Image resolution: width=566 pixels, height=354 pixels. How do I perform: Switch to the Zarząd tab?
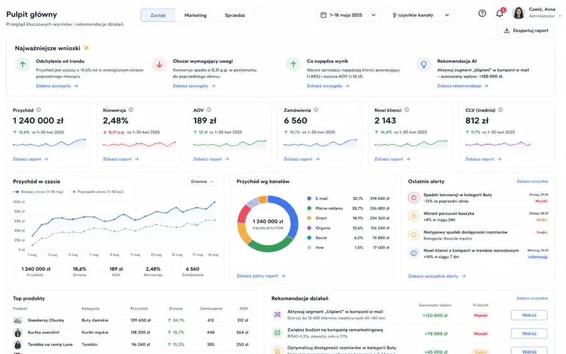tap(158, 15)
